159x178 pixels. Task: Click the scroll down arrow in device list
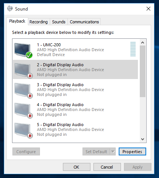coord(142,139)
